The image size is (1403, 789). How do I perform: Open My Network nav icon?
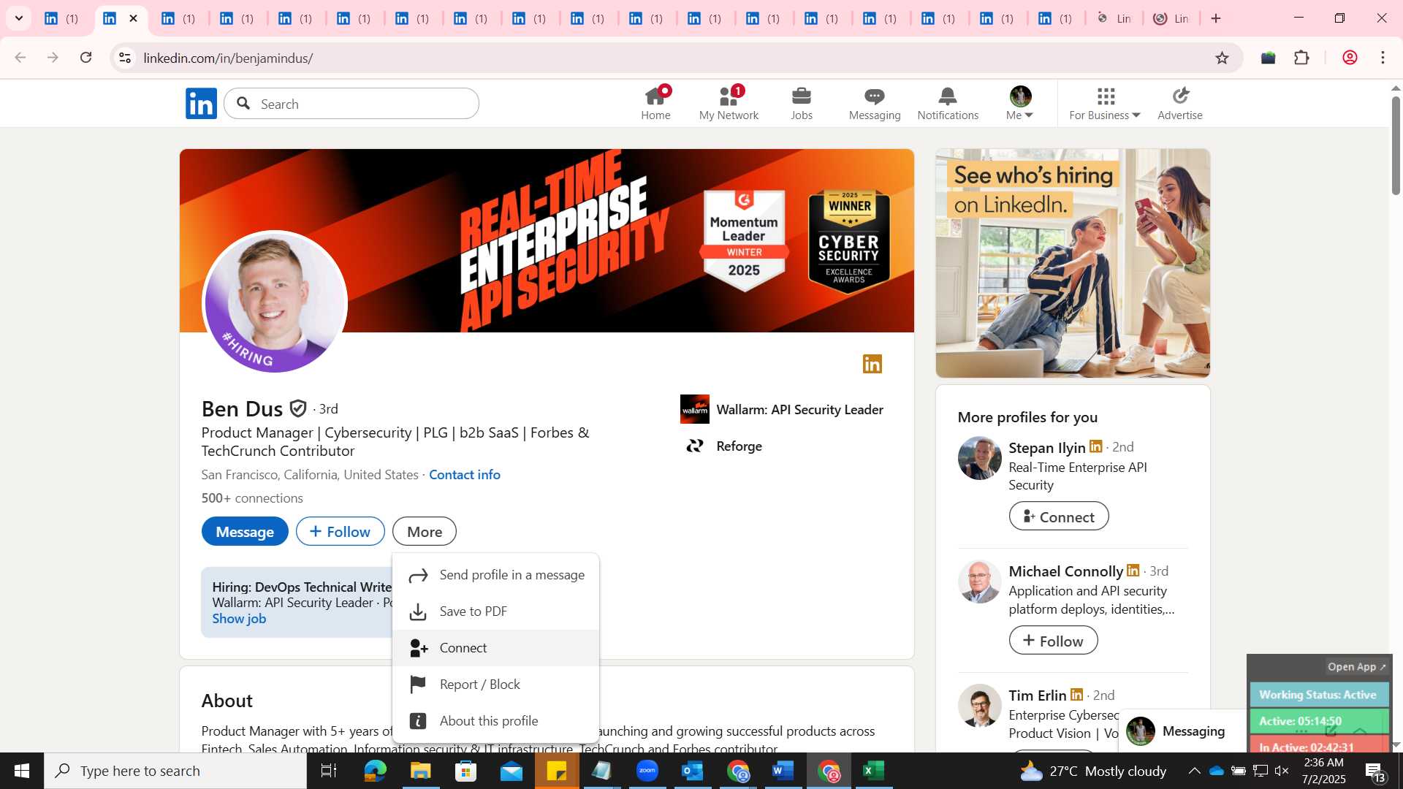[729, 103]
